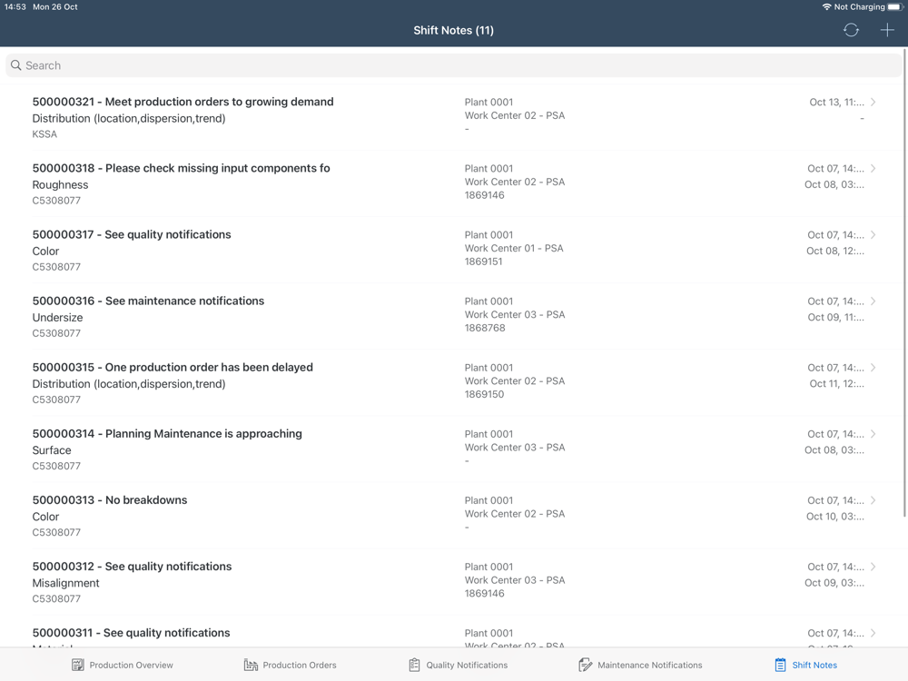Open chevron for note 500000316
The image size is (908, 681).
tap(873, 301)
